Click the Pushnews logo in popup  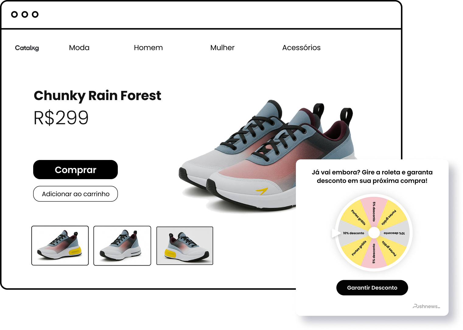426,306
